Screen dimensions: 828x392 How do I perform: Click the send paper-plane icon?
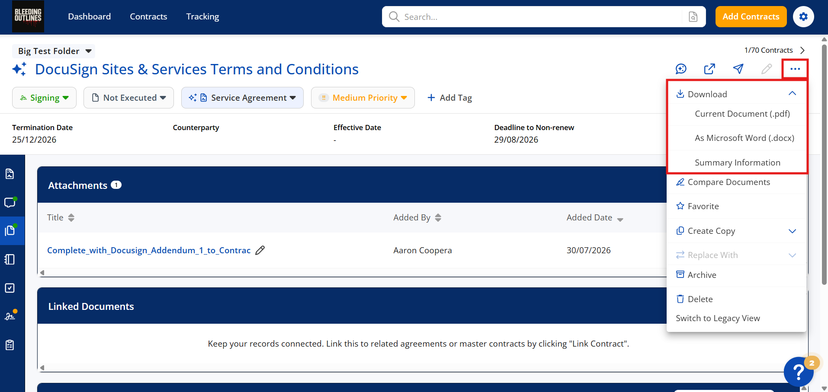coord(738,69)
